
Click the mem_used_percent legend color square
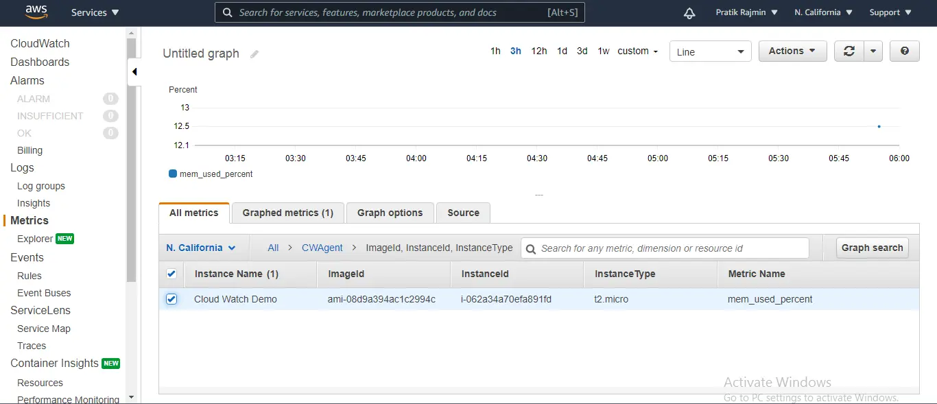pos(173,174)
